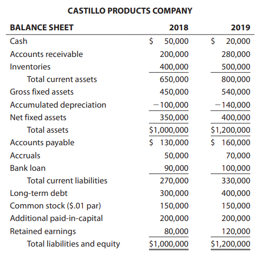Click the 2019 Total assets value $1,200,000
The height and width of the screenshot is (256, 266).
231,130
